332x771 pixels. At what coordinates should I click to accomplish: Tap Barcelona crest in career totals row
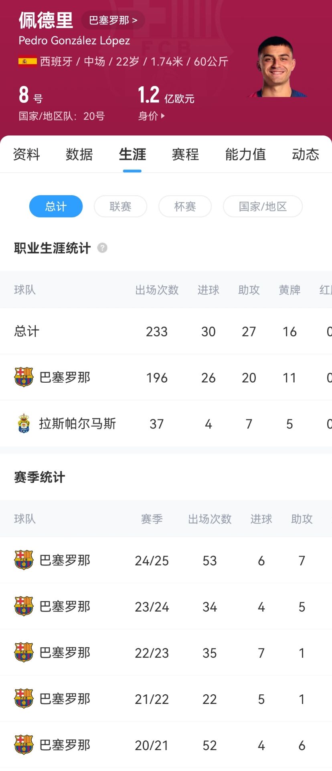pos(24,377)
